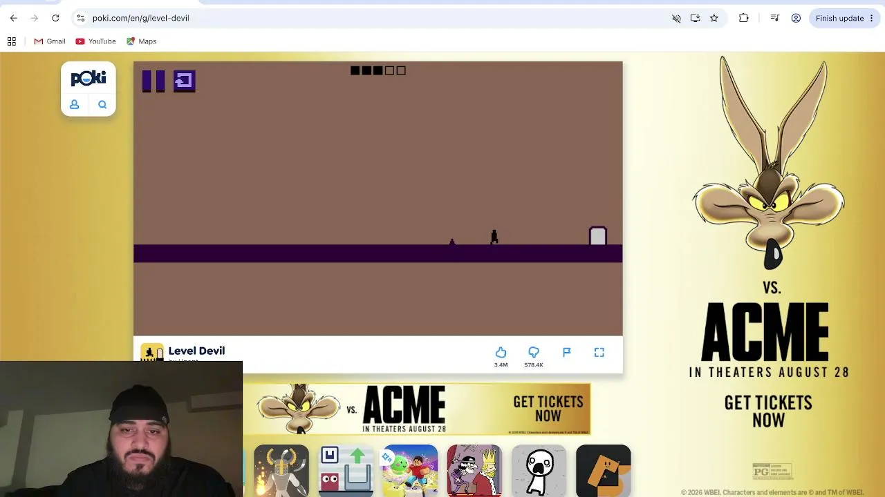Open the Chrome profile icon
The width and height of the screenshot is (885, 497).
click(x=796, y=18)
